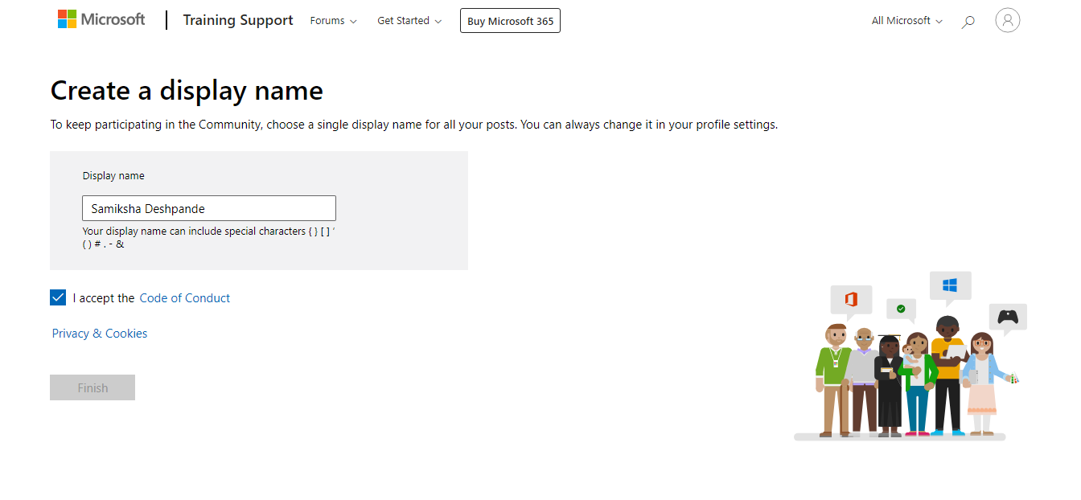Click Buy Microsoft 365 button
This screenshot has width=1081, height=500.
[x=510, y=21]
